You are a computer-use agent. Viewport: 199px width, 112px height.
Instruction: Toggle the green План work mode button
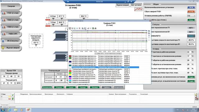click(191, 20)
